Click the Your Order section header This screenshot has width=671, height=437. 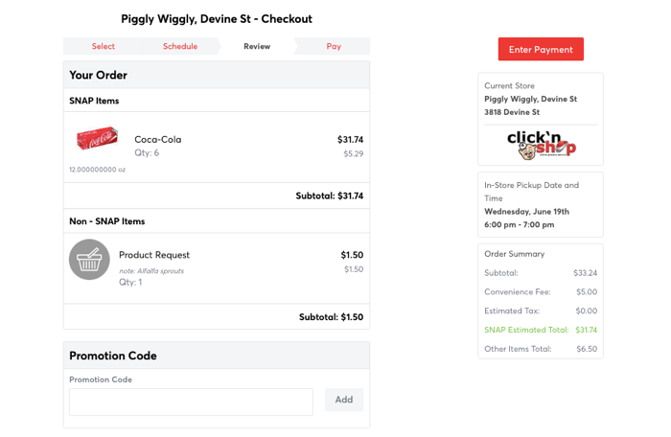point(99,75)
